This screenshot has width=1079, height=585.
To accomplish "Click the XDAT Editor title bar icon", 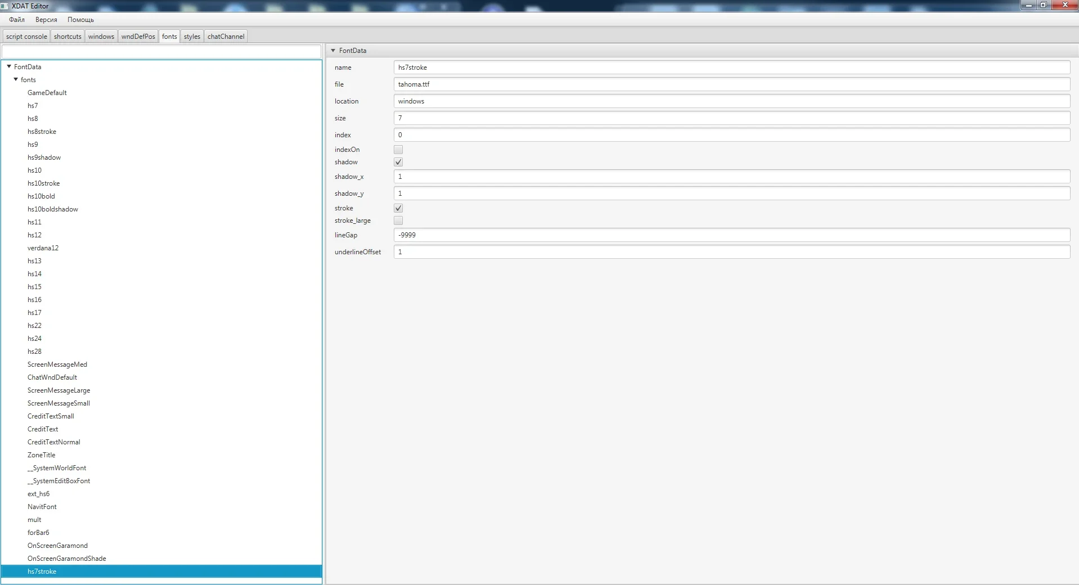I will [x=5, y=6].
